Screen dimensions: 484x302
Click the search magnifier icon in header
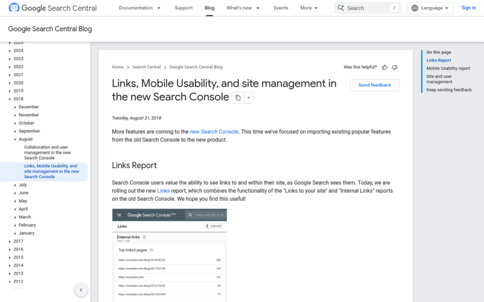[340, 8]
